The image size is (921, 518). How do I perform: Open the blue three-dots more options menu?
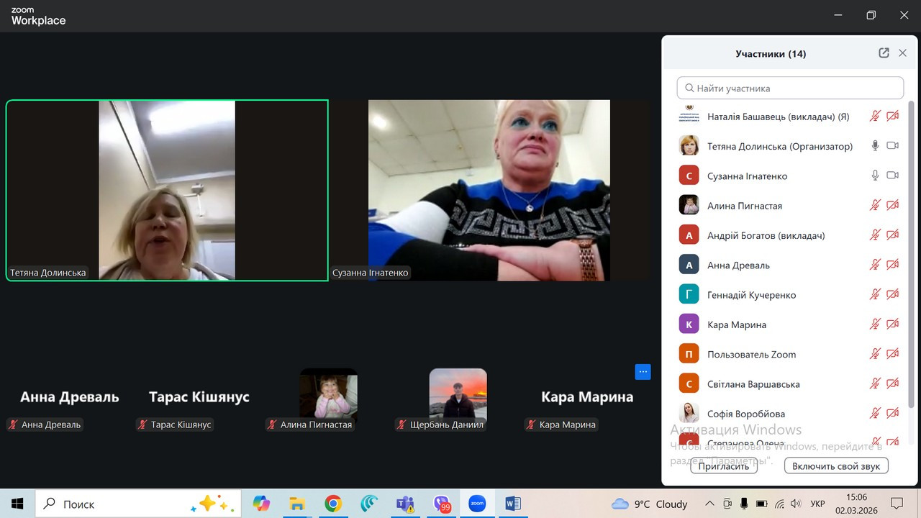[x=643, y=372]
